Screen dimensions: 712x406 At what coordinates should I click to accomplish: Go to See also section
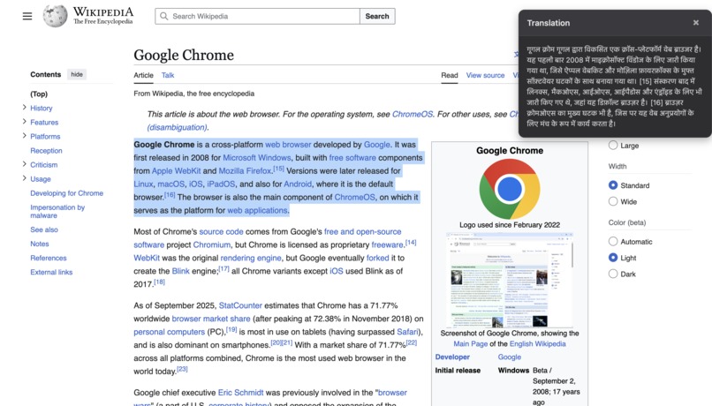[44, 229]
